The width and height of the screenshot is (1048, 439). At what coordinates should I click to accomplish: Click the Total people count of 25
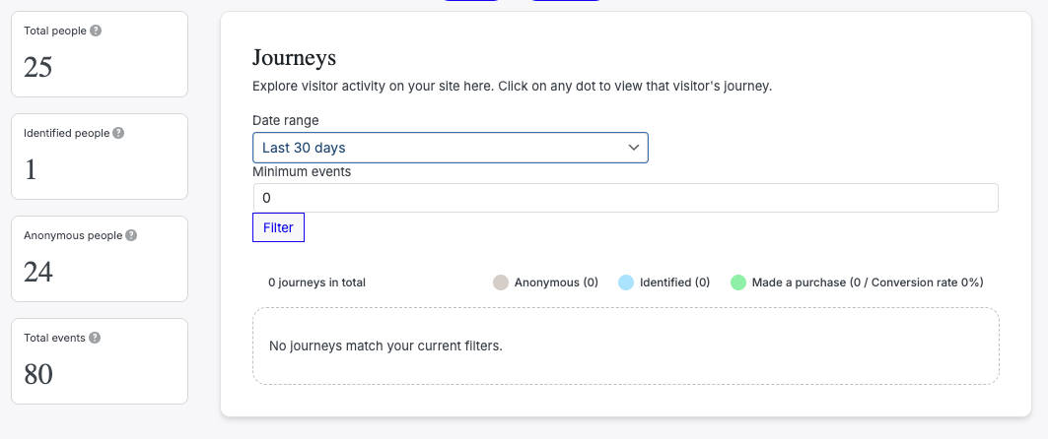(x=38, y=67)
